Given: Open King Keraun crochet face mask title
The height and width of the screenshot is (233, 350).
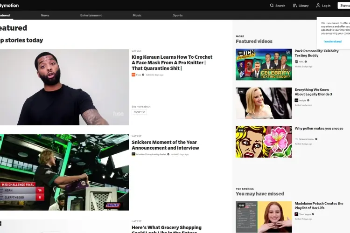Looking at the screenshot, I should click(x=172, y=62).
